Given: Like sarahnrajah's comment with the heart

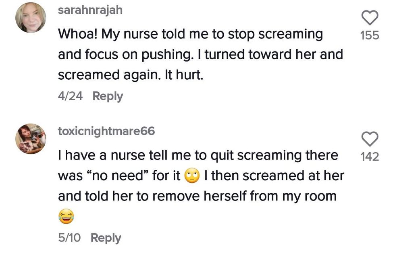Looking at the screenshot, I should [370, 18].
